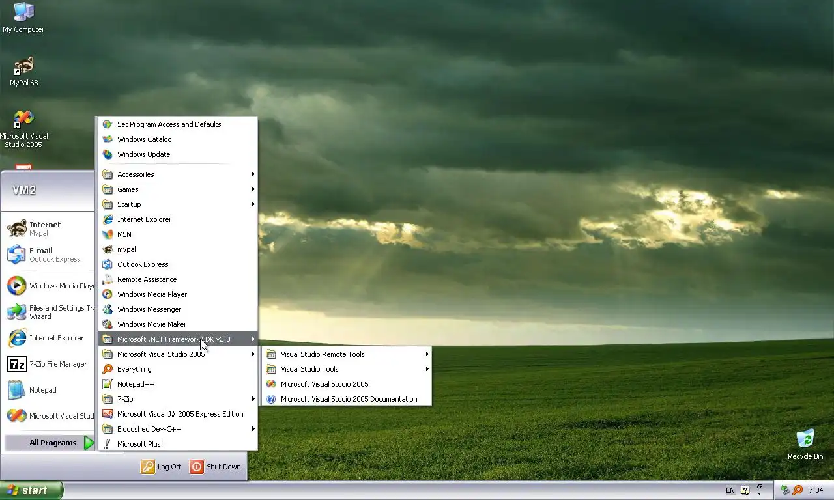Click Microsoft Visual J# 2005 Express Edition icon
This screenshot has width=834, height=500.
108,414
